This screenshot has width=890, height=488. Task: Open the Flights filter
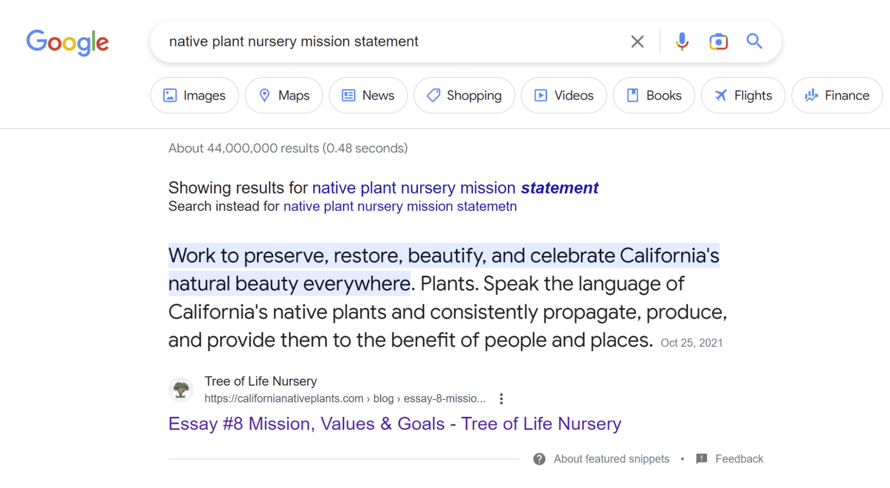(x=743, y=96)
